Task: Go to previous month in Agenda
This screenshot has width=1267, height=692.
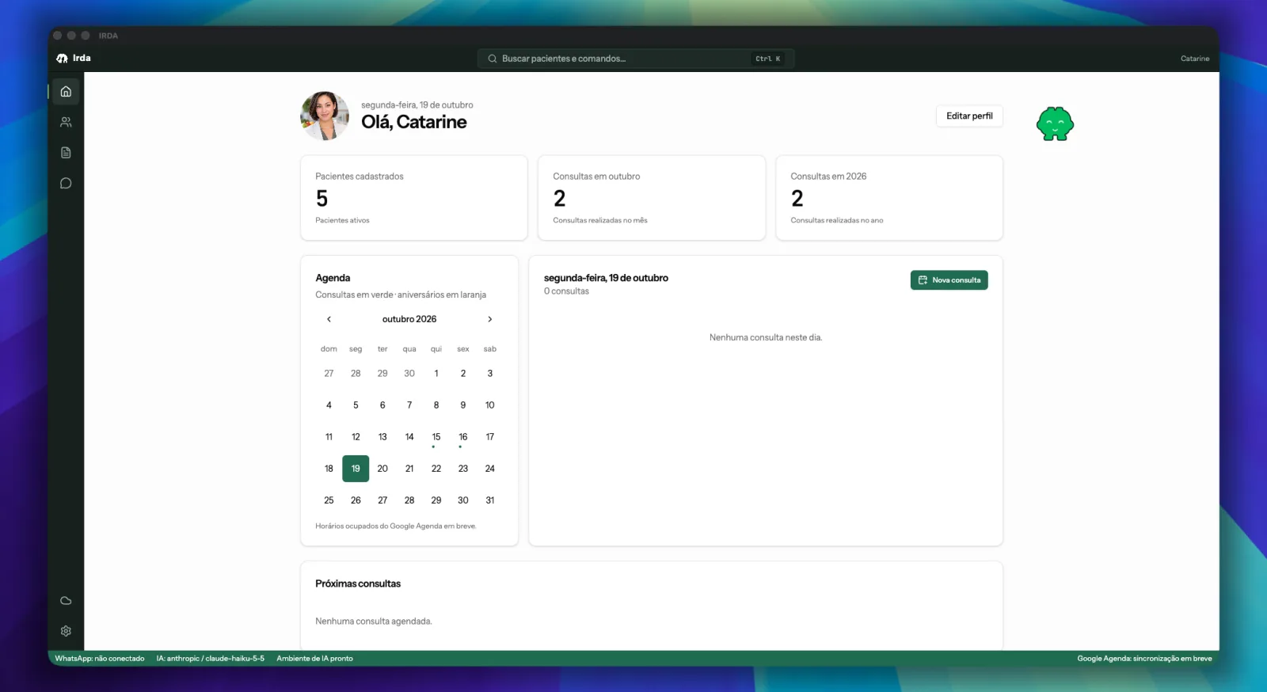Action: pyautogui.click(x=329, y=319)
